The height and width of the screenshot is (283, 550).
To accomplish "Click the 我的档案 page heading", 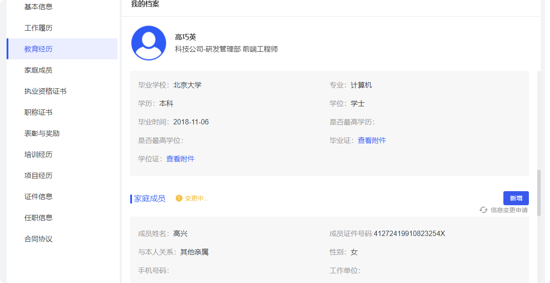I will click(145, 4).
